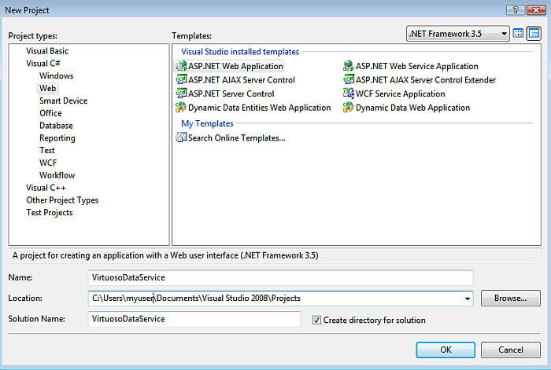Image resolution: width=551 pixels, height=370 pixels.
Task: Select ASP.NET AJAX Server Control Extender icon
Action: point(349,80)
